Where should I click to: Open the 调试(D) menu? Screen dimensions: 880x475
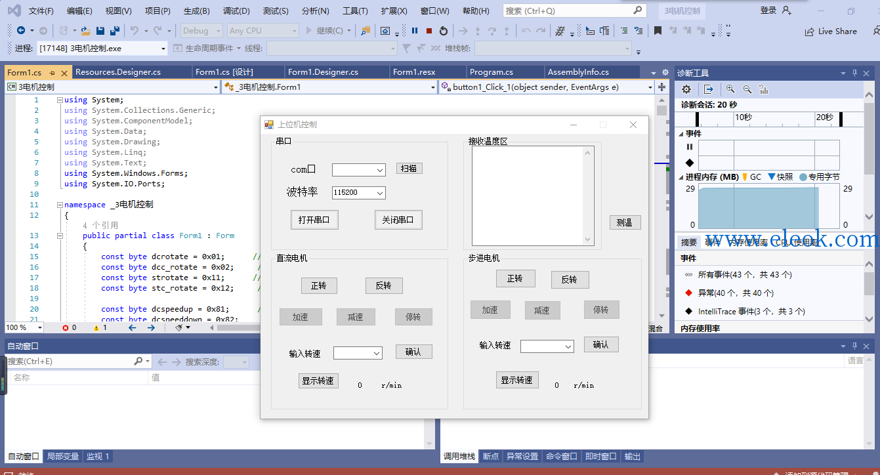236,11
